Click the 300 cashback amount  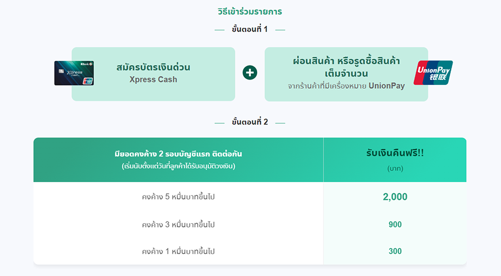coord(395,251)
